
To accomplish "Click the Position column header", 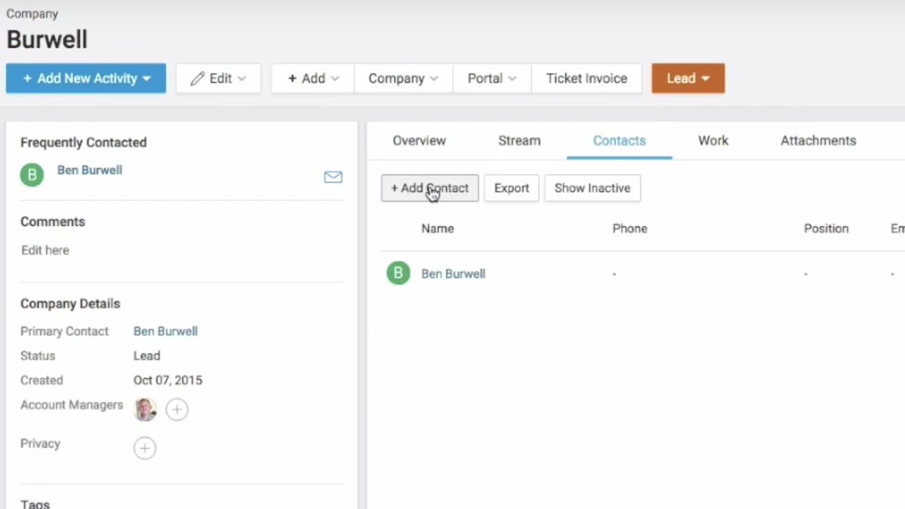I will (x=826, y=228).
